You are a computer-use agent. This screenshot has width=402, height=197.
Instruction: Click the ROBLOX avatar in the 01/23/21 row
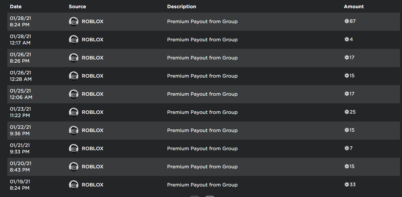74,112
